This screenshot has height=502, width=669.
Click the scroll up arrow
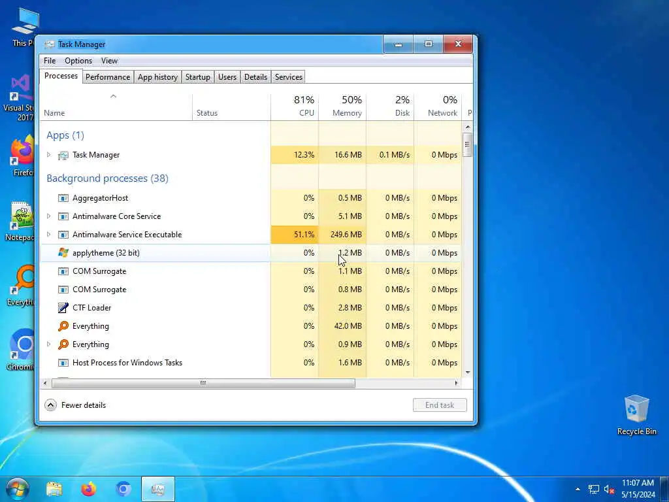tap(468, 127)
